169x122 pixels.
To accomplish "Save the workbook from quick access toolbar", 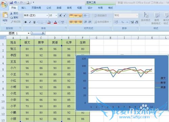I will [11, 2].
